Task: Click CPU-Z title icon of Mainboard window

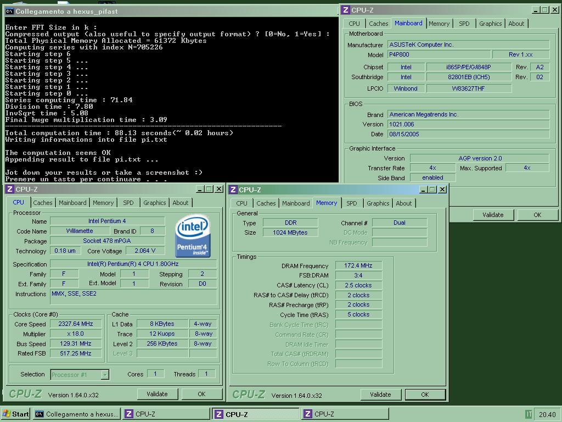Action: [x=346, y=10]
